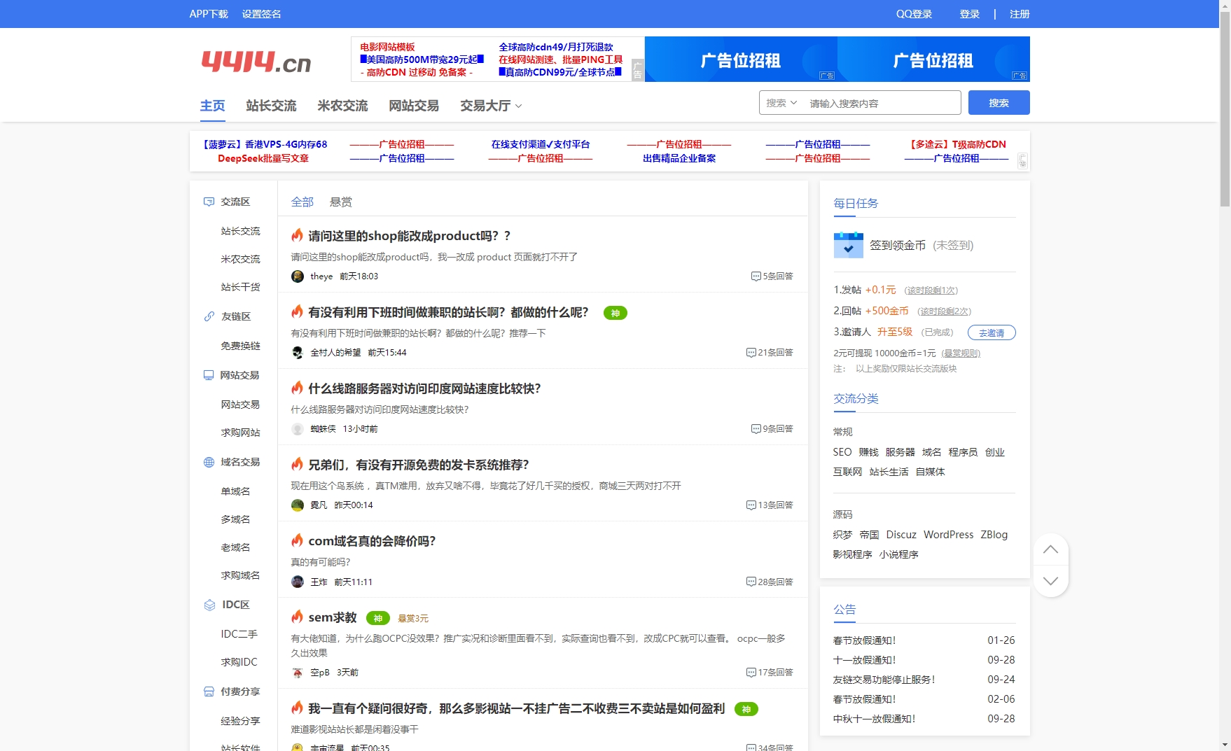Click the scroll-to-top arrow button
1231x751 pixels.
tap(1050, 549)
